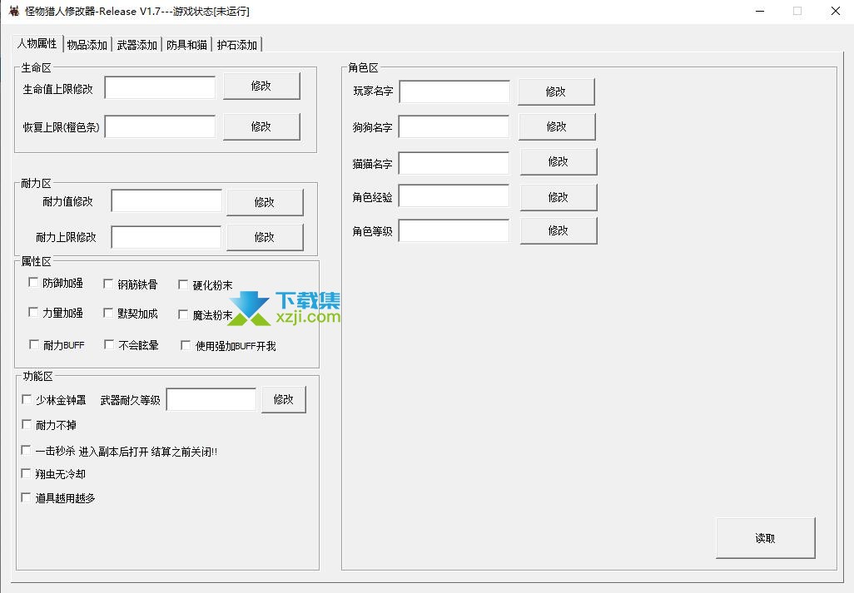
Task: Open the 武器添加 tab
Action: click(137, 45)
